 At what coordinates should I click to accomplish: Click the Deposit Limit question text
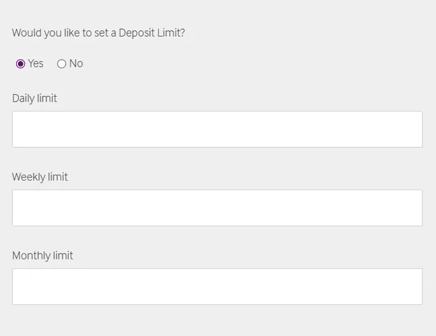(x=98, y=32)
